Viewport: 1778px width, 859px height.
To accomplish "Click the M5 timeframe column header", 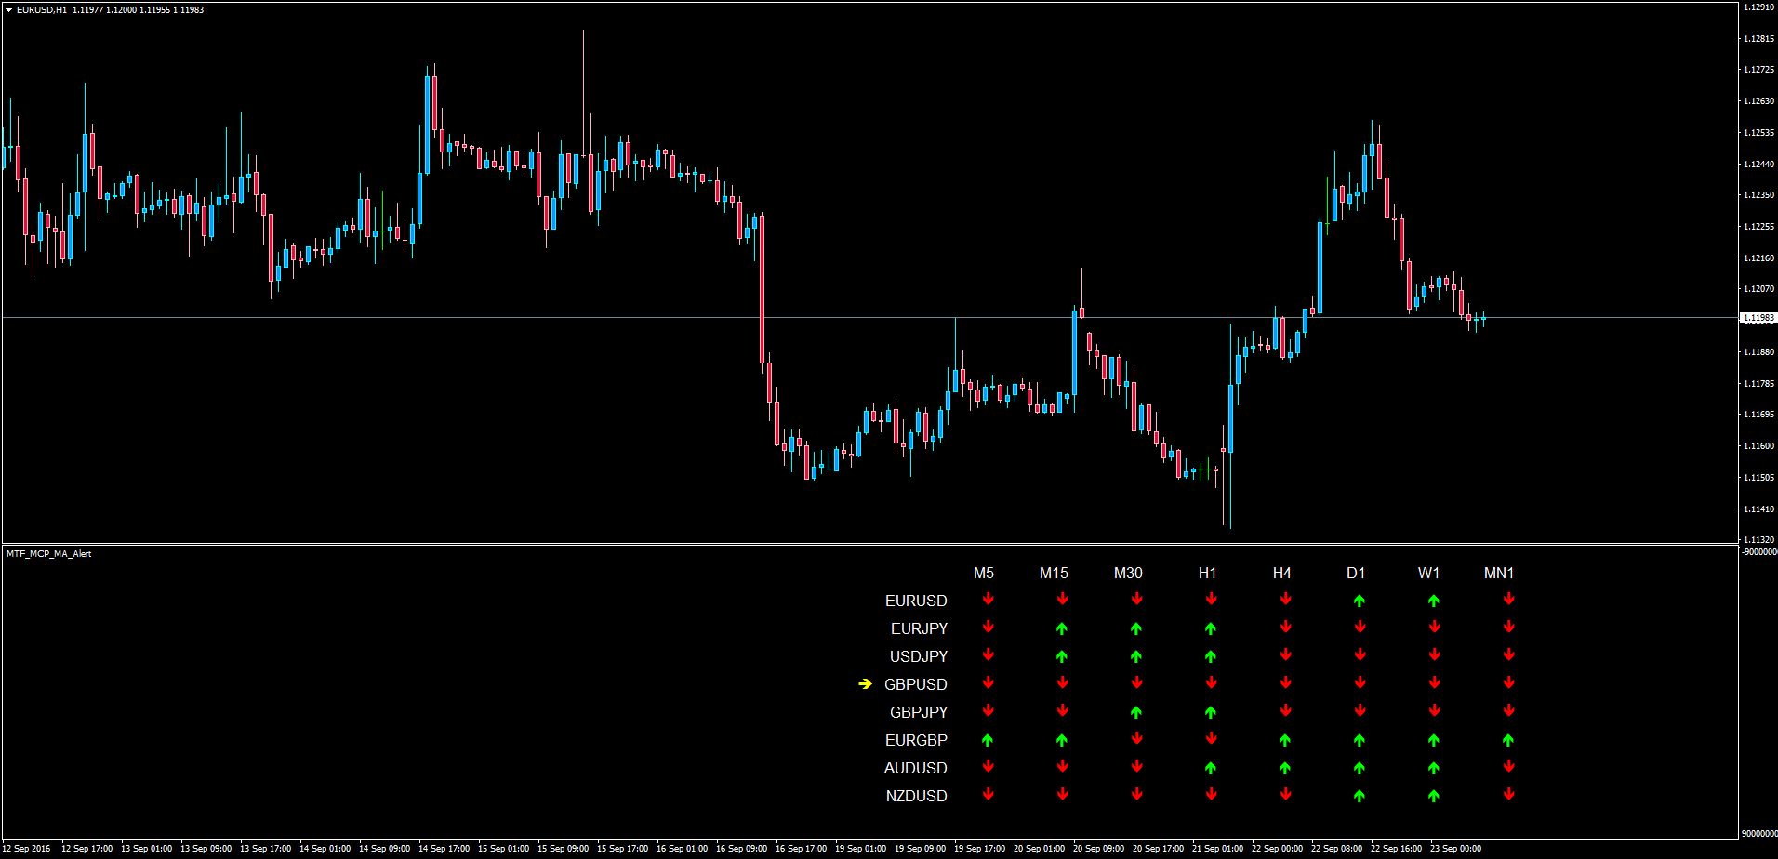I will click(x=984, y=573).
